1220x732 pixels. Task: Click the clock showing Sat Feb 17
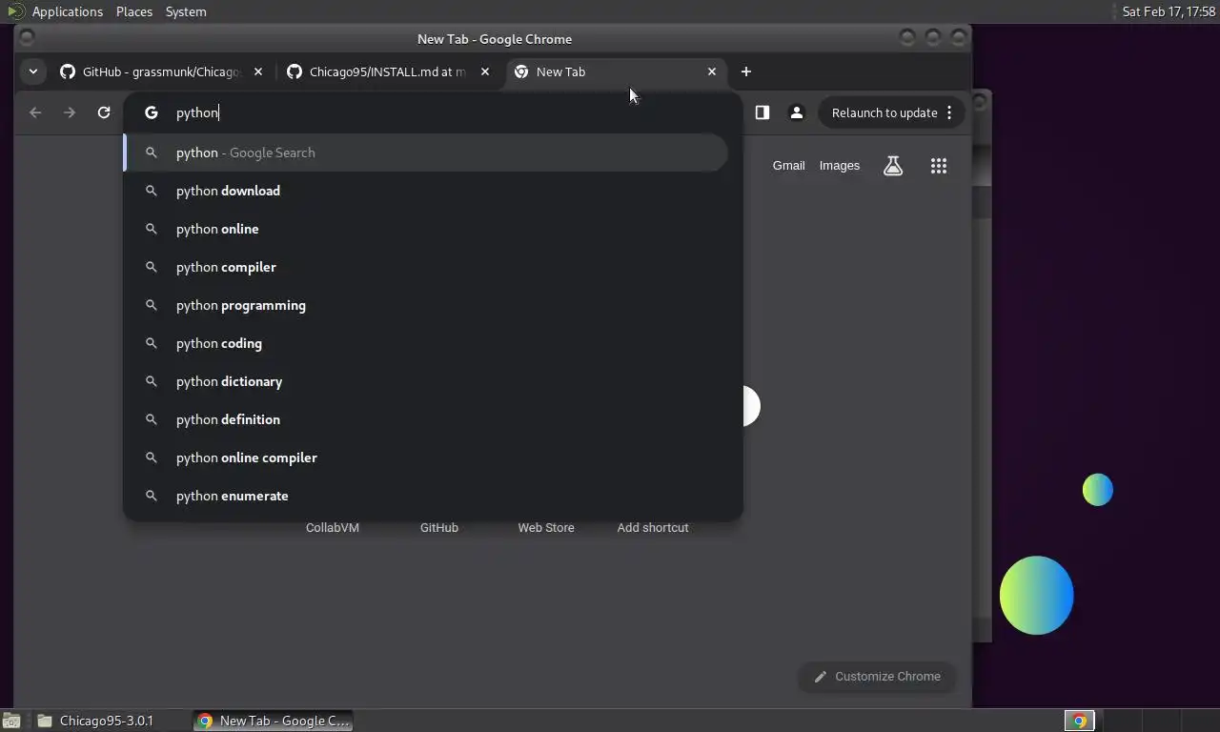click(x=1169, y=11)
